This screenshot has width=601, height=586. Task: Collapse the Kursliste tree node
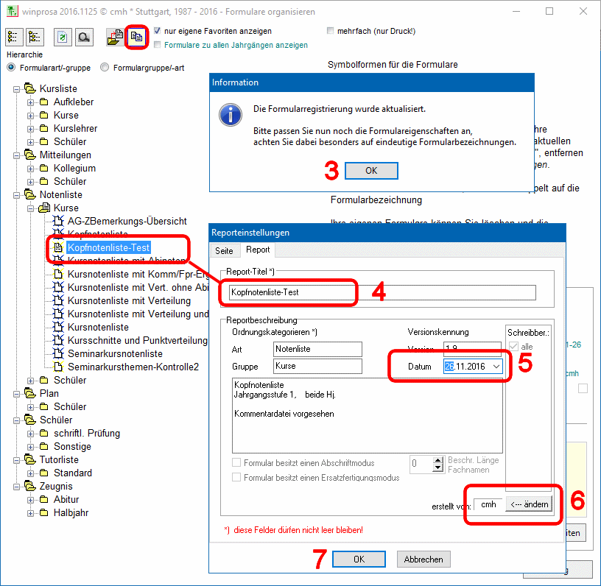[x=18, y=88]
